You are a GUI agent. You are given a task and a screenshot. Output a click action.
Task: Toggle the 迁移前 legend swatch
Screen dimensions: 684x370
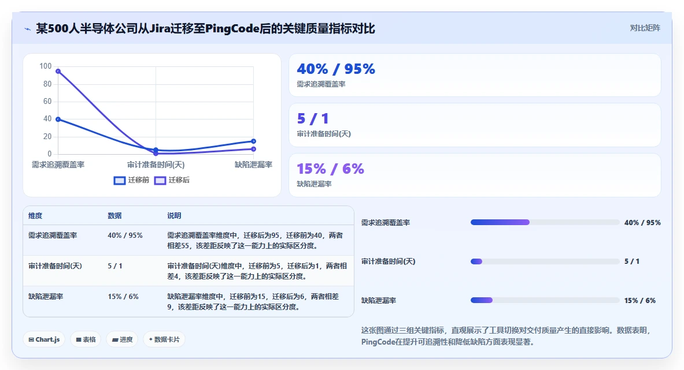(x=120, y=180)
